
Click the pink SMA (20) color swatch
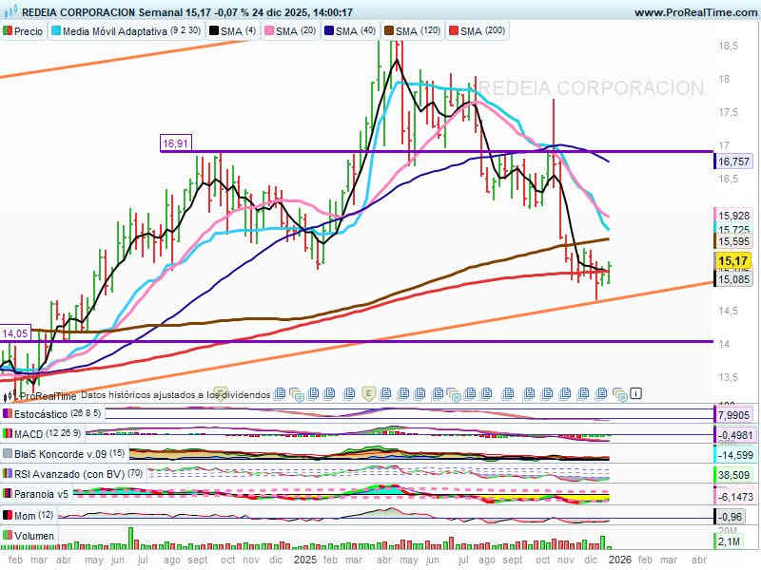tap(268, 31)
